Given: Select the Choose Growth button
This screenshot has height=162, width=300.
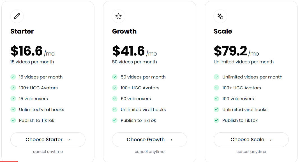Looking at the screenshot, I should 149,140.
